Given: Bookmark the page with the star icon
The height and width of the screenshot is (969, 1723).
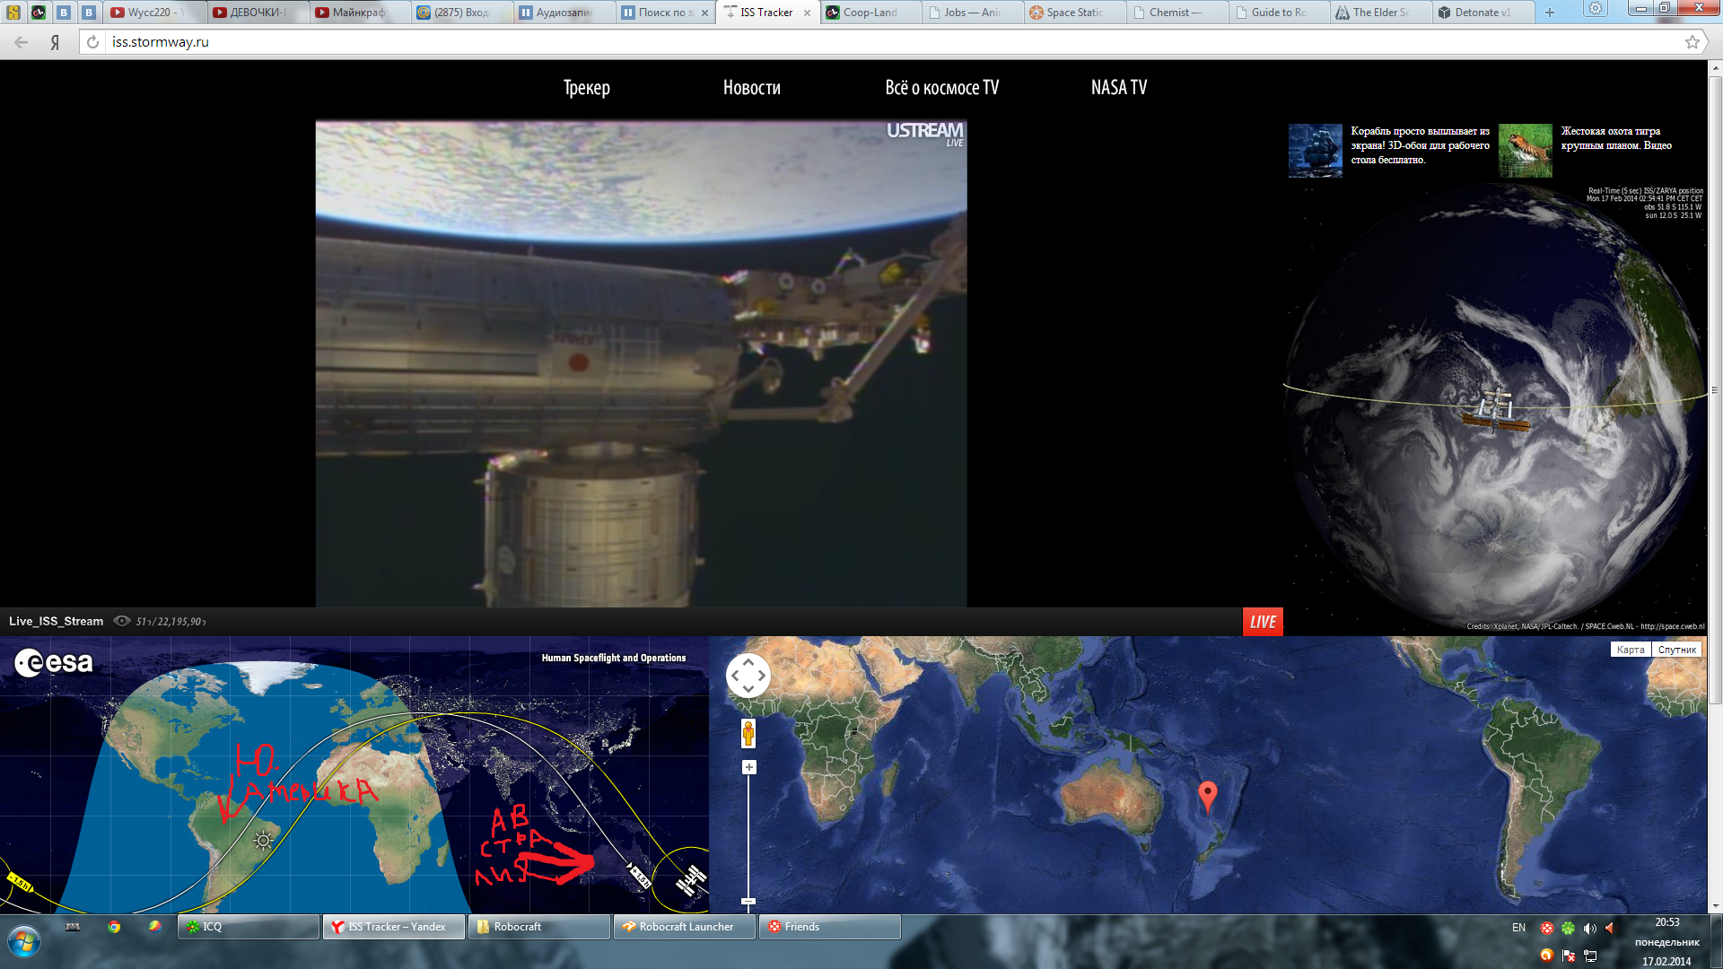Looking at the screenshot, I should coord(1692,42).
